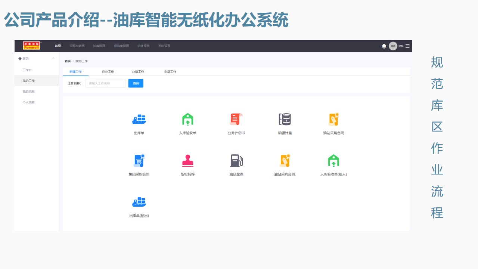Select 我的工作 in the sidebar

click(x=37, y=81)
